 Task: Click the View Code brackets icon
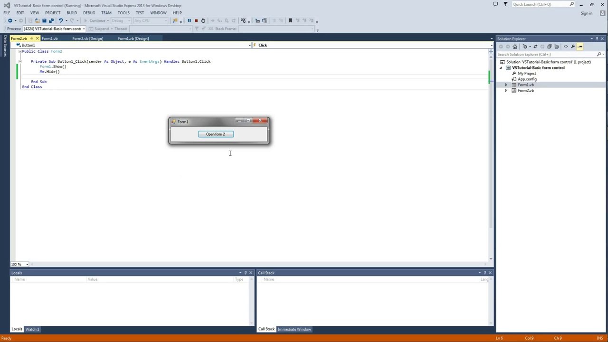[x=566, y=47]
